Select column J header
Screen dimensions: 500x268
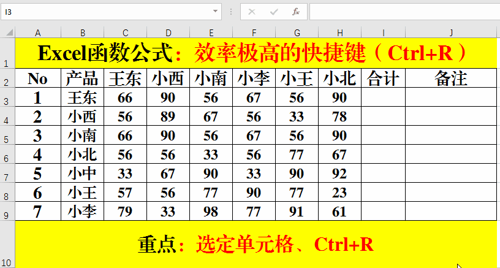click(x=451, y=33)
